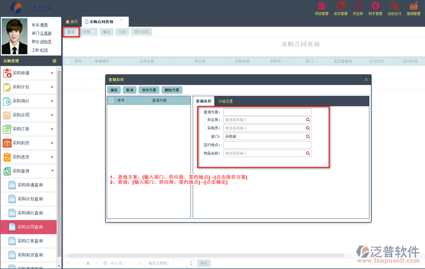This screenshot has width=425, height=269.
Task: Click search icon in 供应商 field
Action: [308, 119]
